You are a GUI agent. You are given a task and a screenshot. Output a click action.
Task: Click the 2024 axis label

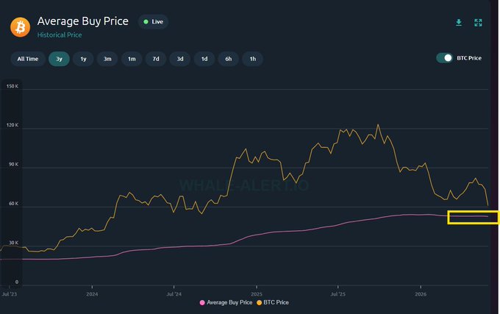coord(92,294)
